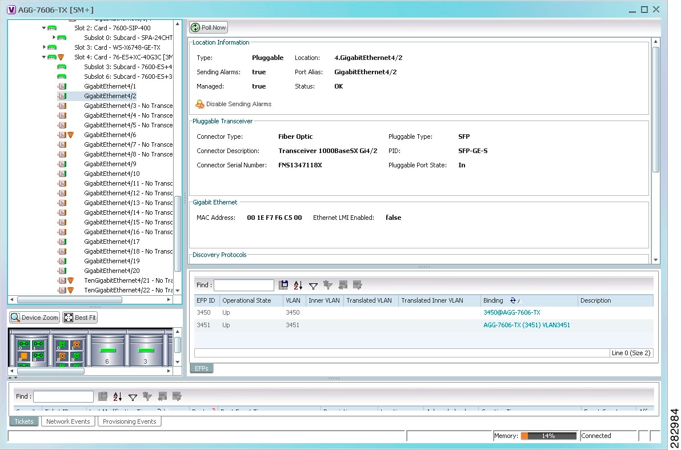Open the Network Events tab
681x450 pixels.
click(68, 421)
